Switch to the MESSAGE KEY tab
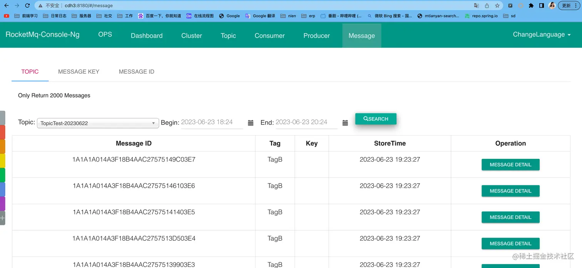The image size is (582, 268). [x=79, y=71]
